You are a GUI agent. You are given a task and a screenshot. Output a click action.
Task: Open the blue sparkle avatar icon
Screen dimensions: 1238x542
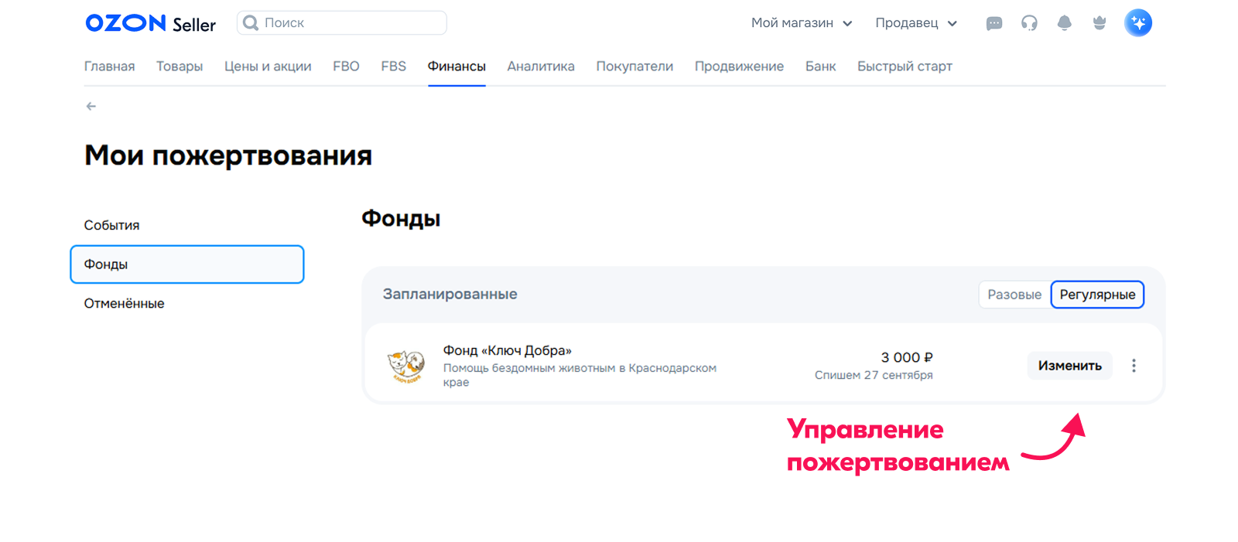[x=1138, y=23]
